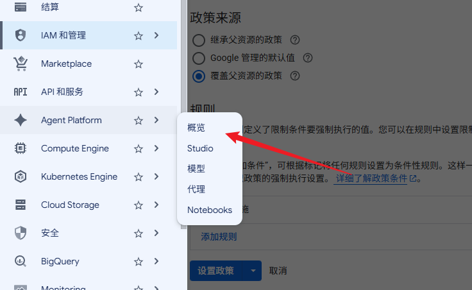Screen dimensions: 472x290
Task: Expand the IAM 和管理 submenu chevron
Action: [x=156, y=35]
